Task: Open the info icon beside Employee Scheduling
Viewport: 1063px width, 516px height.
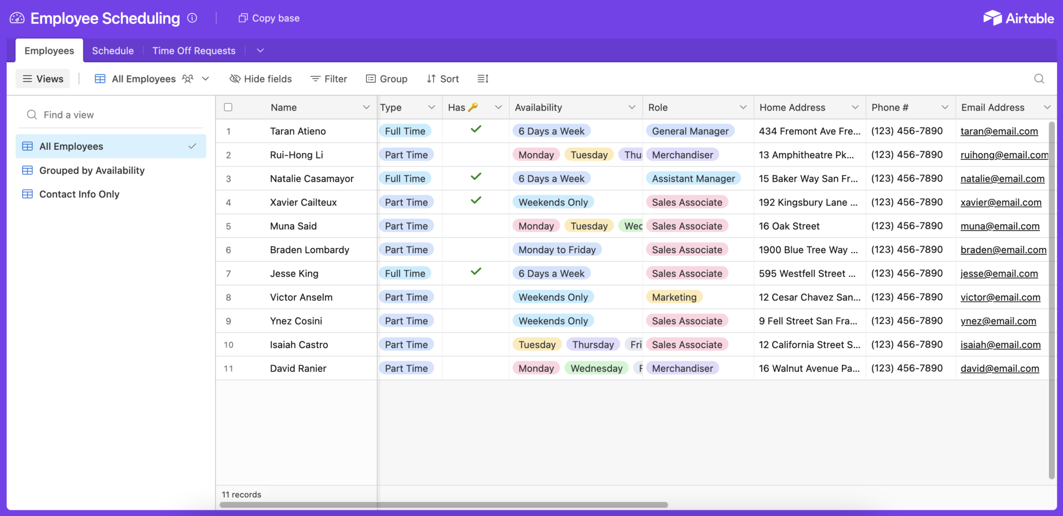Action: point(193,18)
